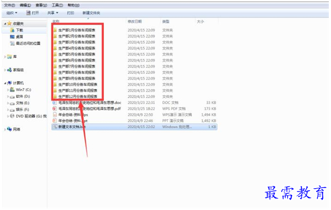Select the 生产部9月份各车间报表 folder icon
This screenshot has height=210, width=331.
(x=55, y=79)
